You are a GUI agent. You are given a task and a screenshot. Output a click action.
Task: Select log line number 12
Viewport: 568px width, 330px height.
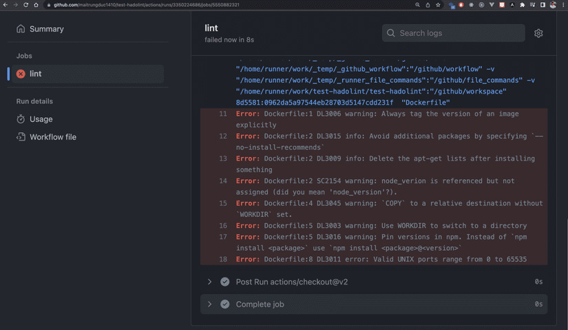(x=223, y=136)
